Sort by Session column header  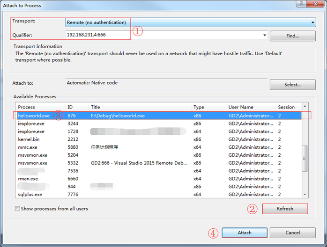click(x=289, y=107)
